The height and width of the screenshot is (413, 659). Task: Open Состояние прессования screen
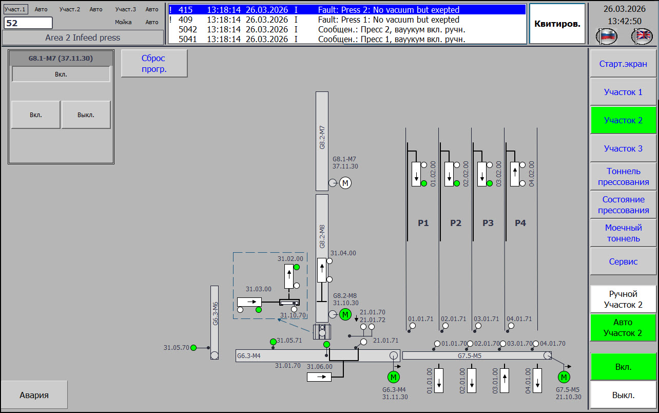coord(623,205)
